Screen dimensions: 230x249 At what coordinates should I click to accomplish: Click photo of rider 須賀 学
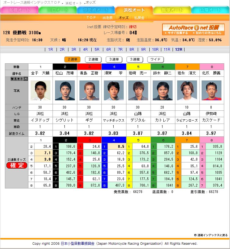(114, 90)
